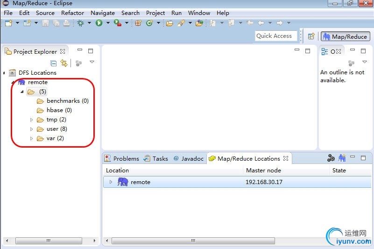Open the Edit menu
Screen dimensions: 374x249
coord(24,13)
